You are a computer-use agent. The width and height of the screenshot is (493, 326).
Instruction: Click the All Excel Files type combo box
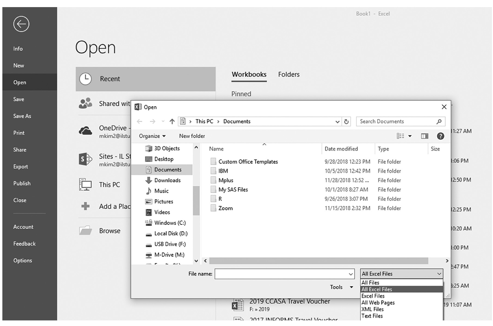401,274
